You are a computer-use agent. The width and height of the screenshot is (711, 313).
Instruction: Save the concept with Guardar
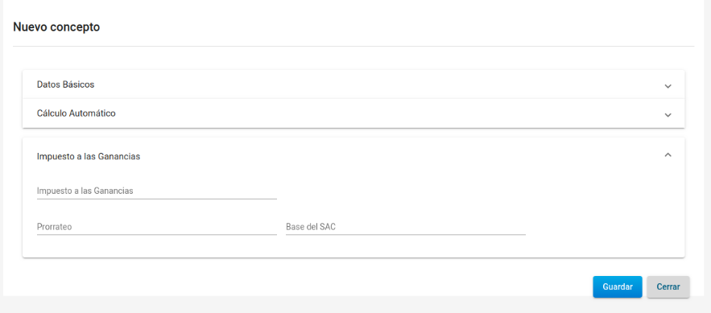tap(618, 286)
